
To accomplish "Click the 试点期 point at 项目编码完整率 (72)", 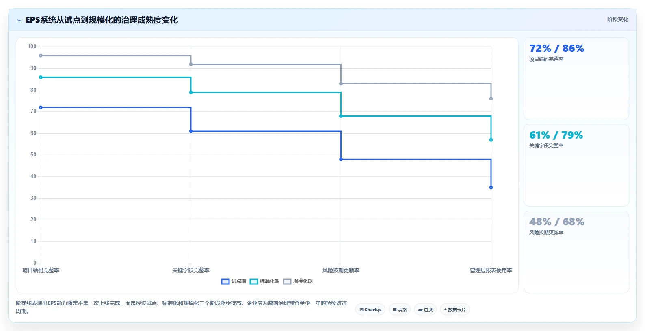I will [41, 107].
